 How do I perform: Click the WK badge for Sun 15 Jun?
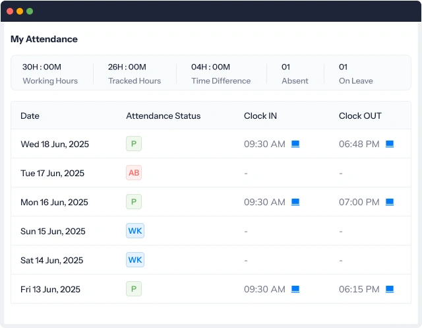tap(135, 231)
